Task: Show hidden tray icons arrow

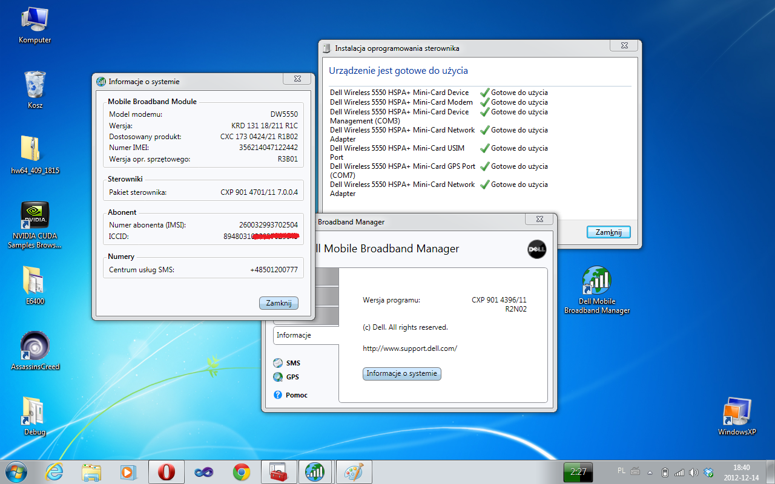Action: pyautogui.click(x=650, y=472)
